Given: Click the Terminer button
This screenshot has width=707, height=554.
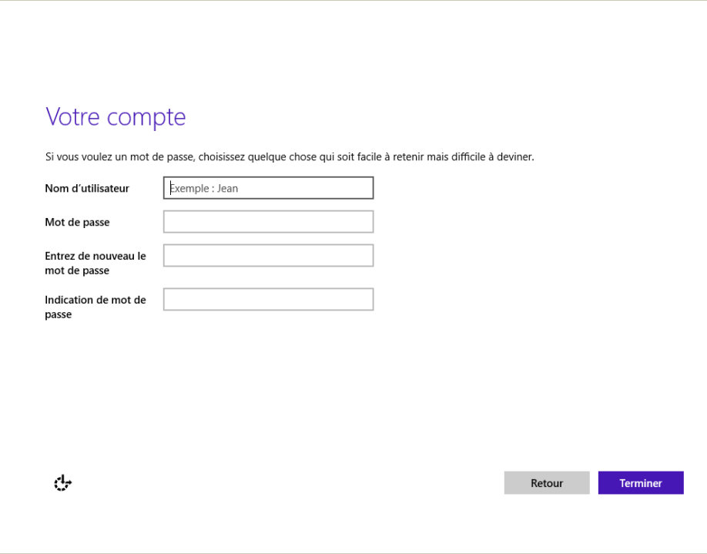Looking at the screenshot, I should tap(640, 483).
